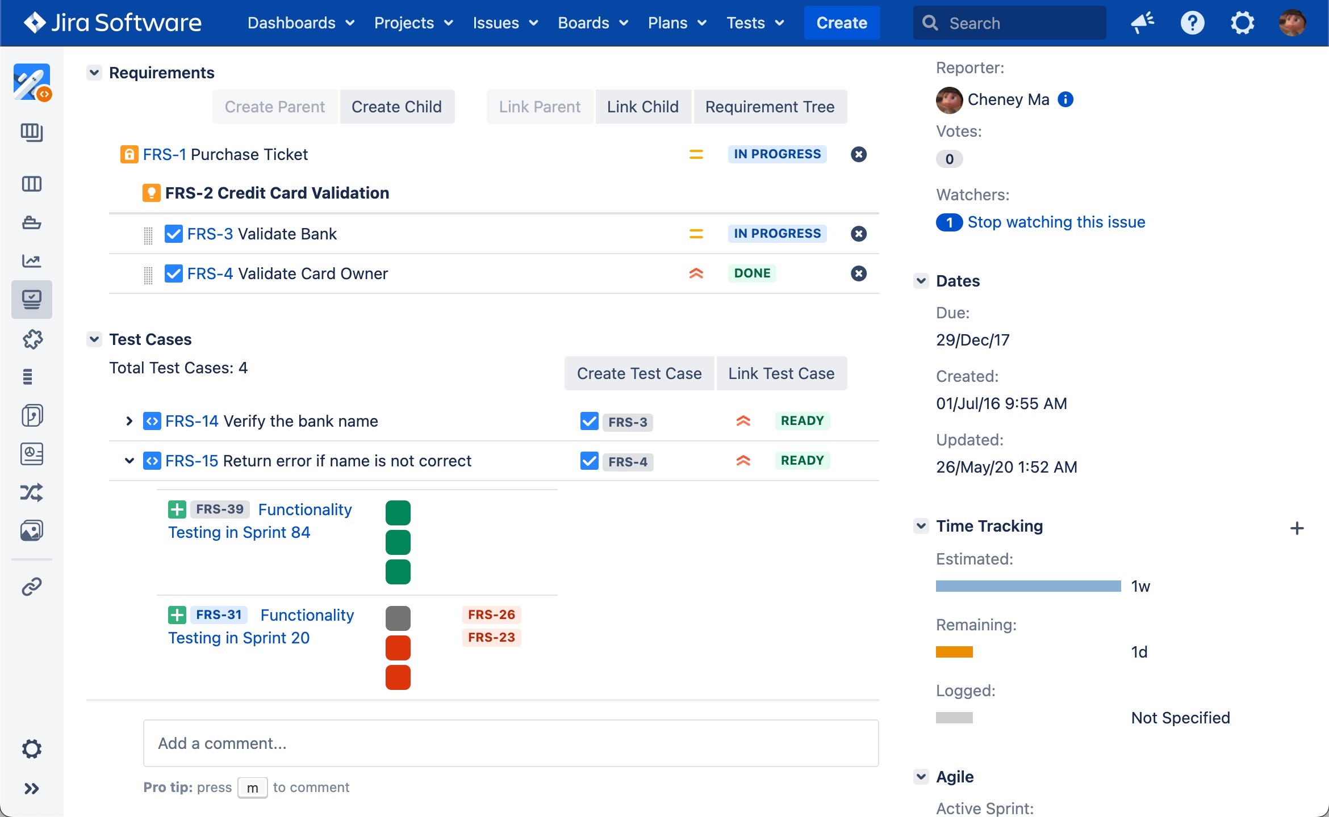Click the Create Test Case button
1329x817 pixels.
(x=638, y=373)
